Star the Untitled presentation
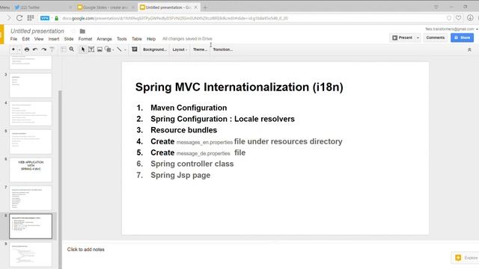479x269 pixels. point(73,31)
